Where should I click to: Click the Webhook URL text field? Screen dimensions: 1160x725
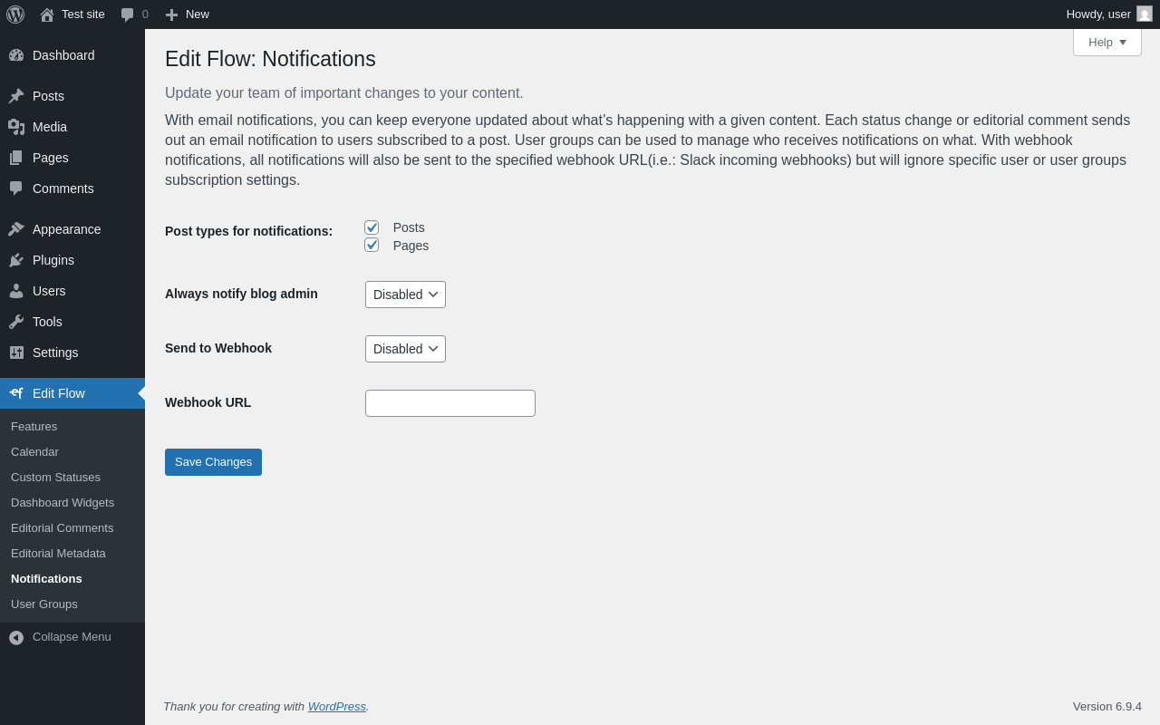450,403
